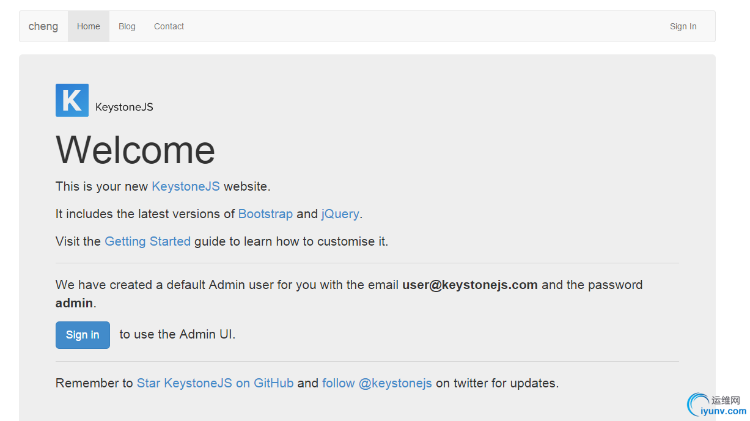Viewport: 750px width, 421px height.
Task: Open the cheng brand link
Action: (x=43, y=26)
